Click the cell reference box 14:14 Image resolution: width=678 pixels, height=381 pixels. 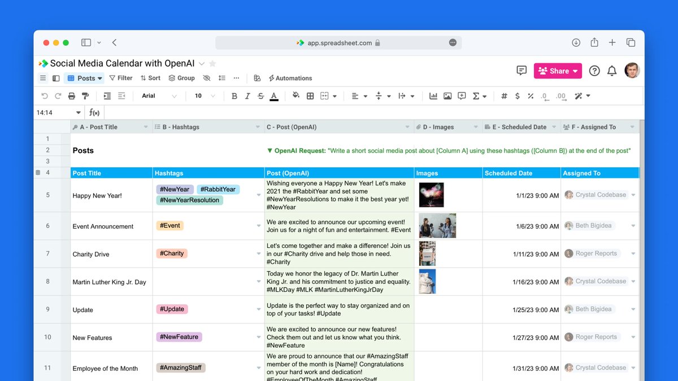(59, 112)
